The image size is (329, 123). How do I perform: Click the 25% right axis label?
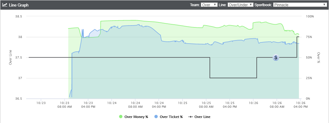(309, 78)
